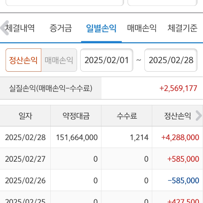
Task: Go to the 매매손익 tab in the top bar
Action: click(x=142, y=28)
